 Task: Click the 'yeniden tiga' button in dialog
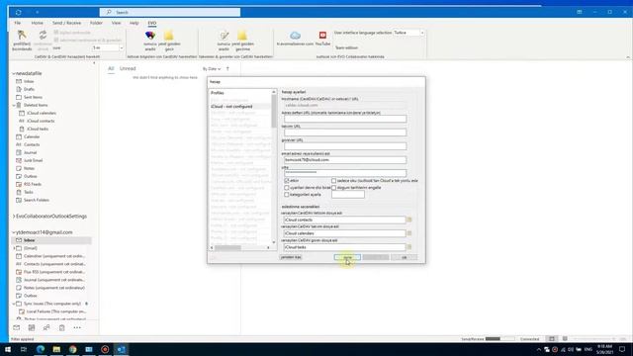pyautogui.click(x=291, y=257)
